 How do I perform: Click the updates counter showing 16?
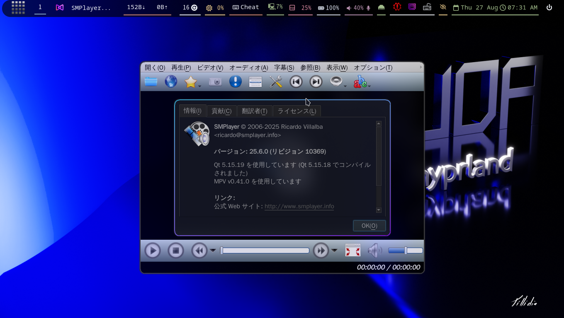click(190, 7)
